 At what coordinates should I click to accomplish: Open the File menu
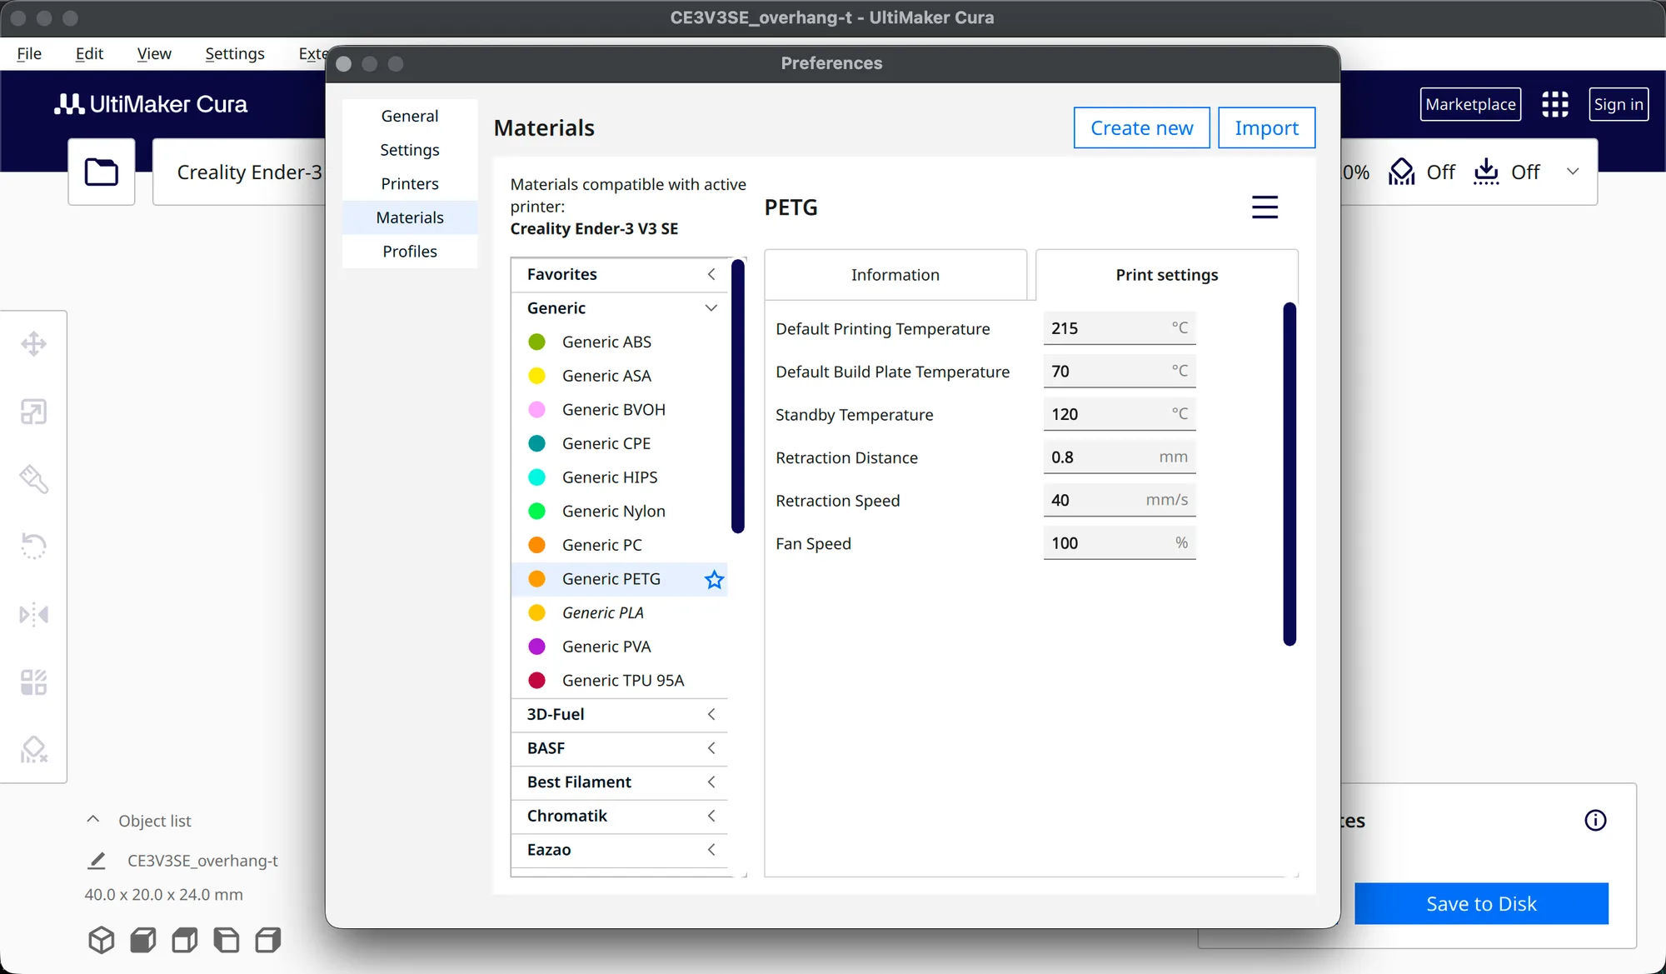29,53
